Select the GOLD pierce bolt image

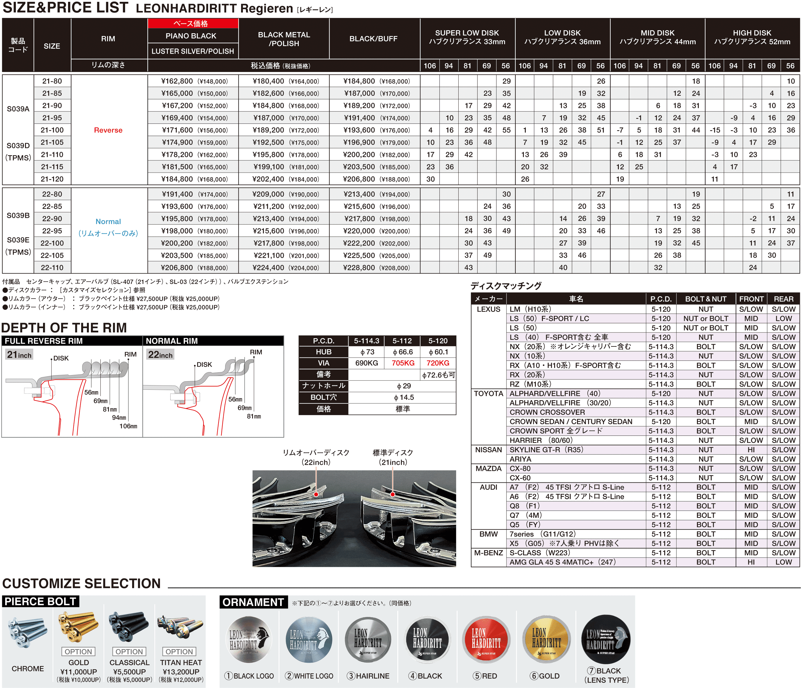click(x=78, y=627)
